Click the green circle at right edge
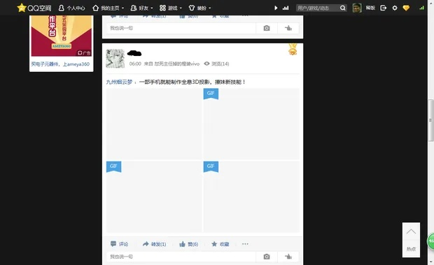 pyautogui.click(x=430, y=241)
